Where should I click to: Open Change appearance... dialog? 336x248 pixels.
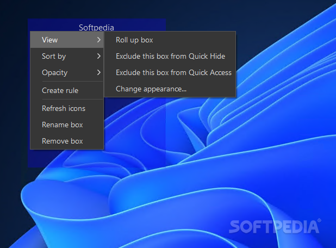170,89
